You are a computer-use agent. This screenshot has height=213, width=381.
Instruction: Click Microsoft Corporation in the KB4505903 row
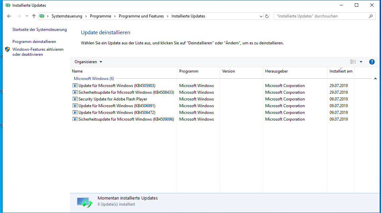[x=285, y=86]
